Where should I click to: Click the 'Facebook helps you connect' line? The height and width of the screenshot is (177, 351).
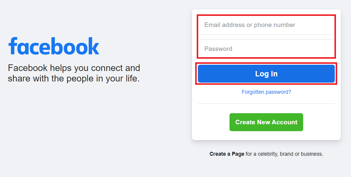coord(74,68)
